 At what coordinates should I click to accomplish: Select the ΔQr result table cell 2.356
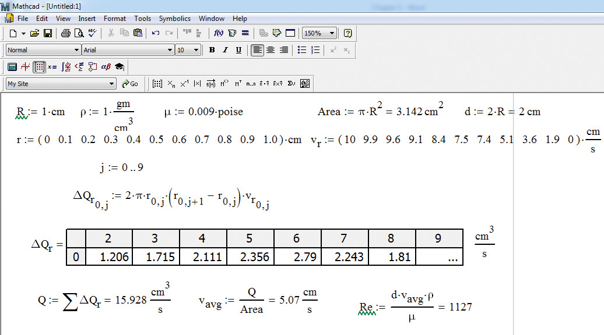(x=251, y=256)
